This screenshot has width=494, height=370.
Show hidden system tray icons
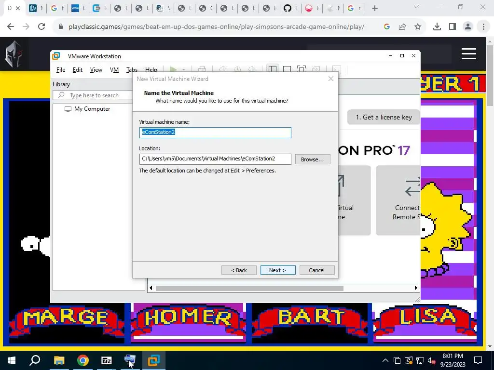pyautogui.click(x=385, y=360)
